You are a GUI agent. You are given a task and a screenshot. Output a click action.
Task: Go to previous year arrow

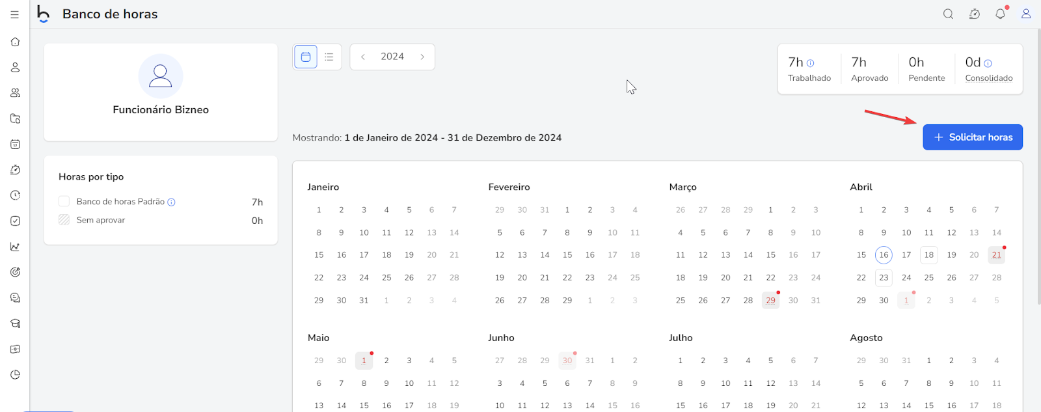(x=363, y=57)
